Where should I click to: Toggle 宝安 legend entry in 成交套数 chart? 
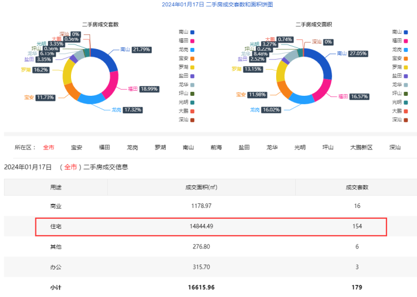[187, 59]
